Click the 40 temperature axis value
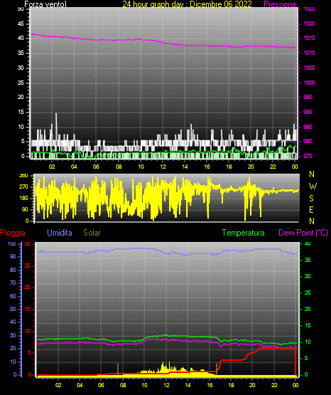The height and width of the screenshot is (395, 331). (308, 243)
